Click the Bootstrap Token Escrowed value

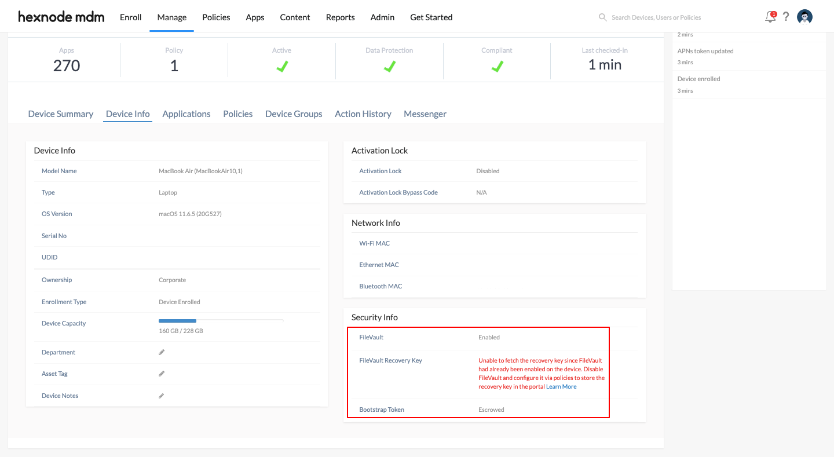tap(491, 410)
